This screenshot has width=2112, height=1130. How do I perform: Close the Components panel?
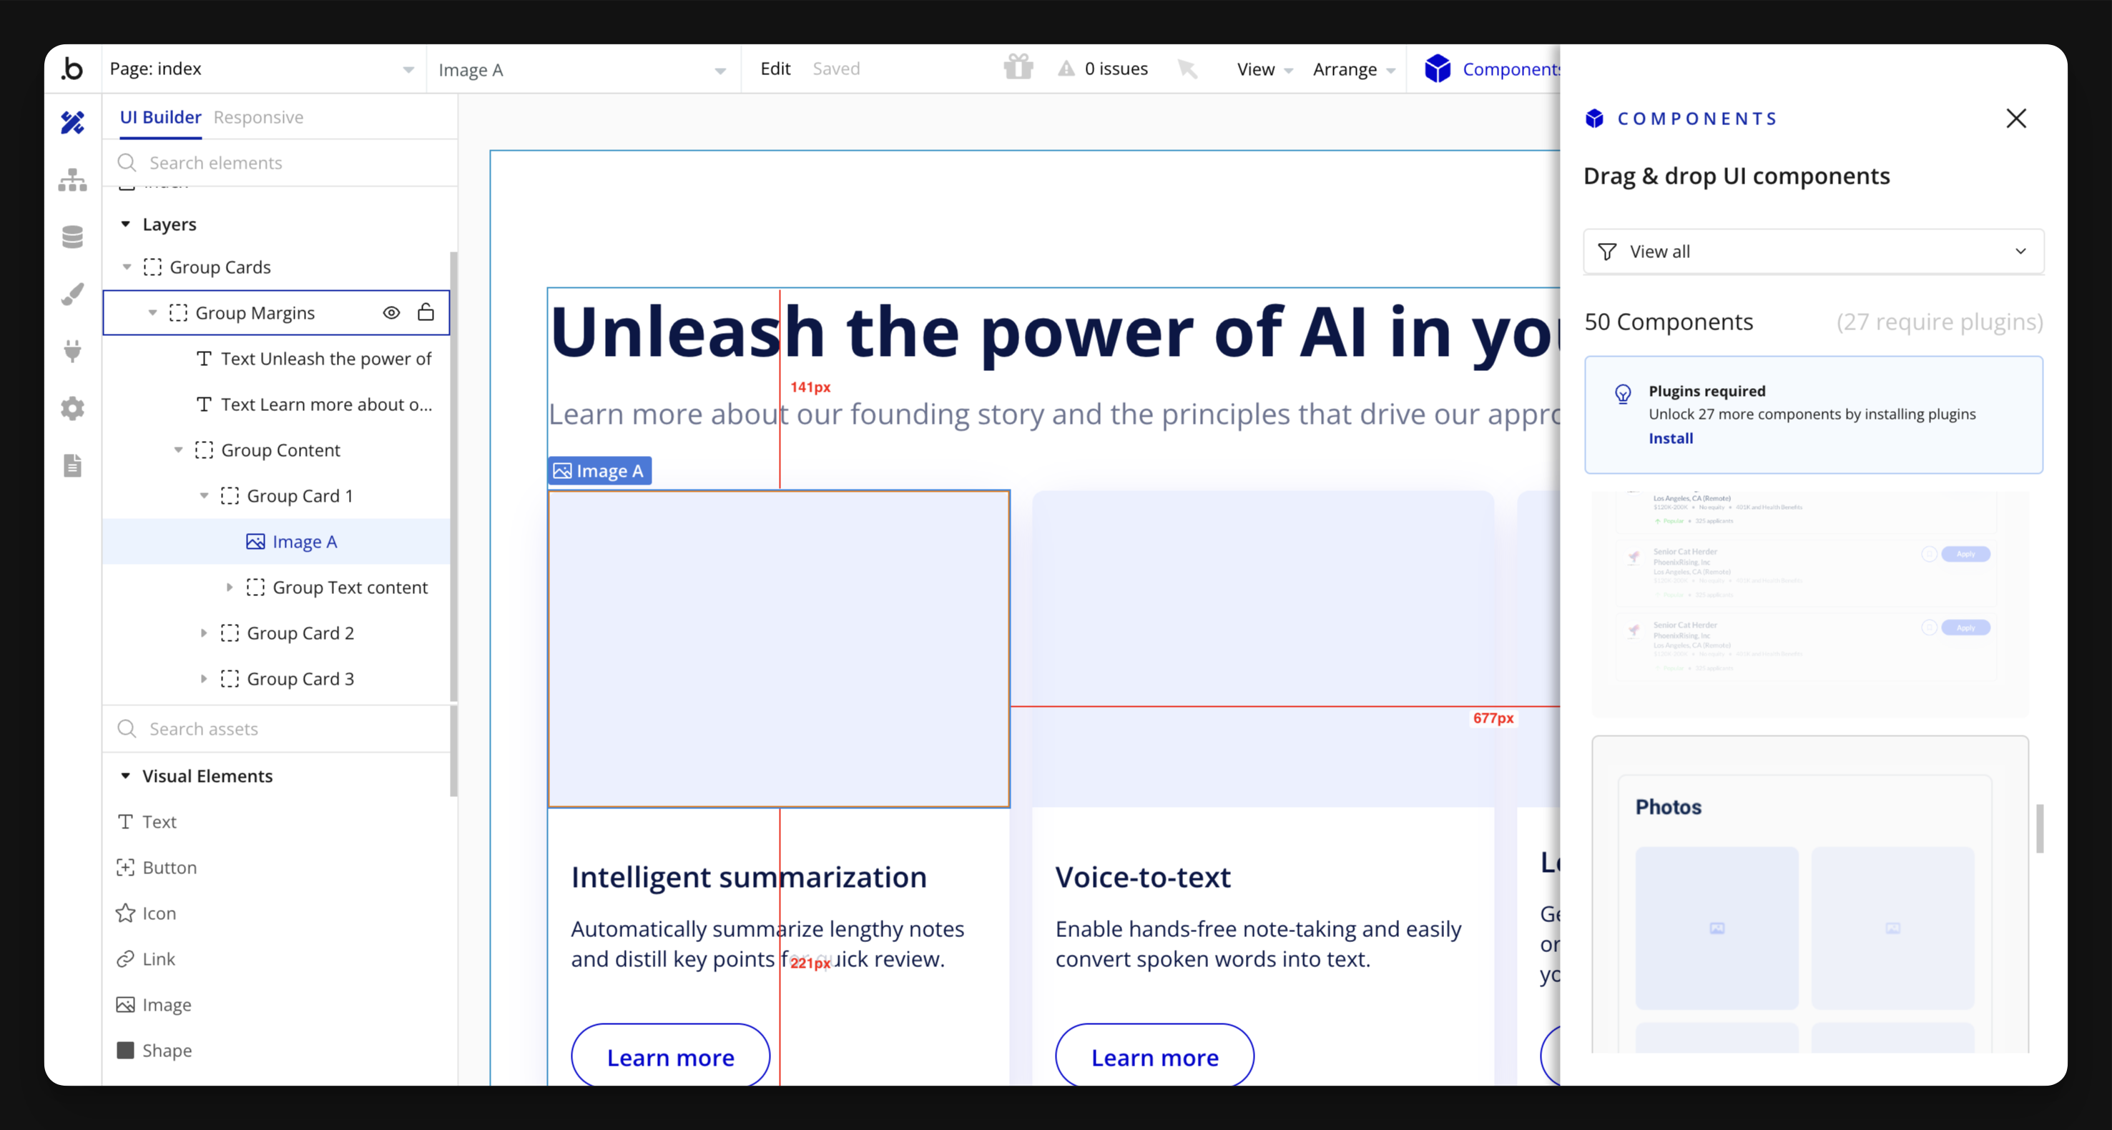[x=2016, y=118]
